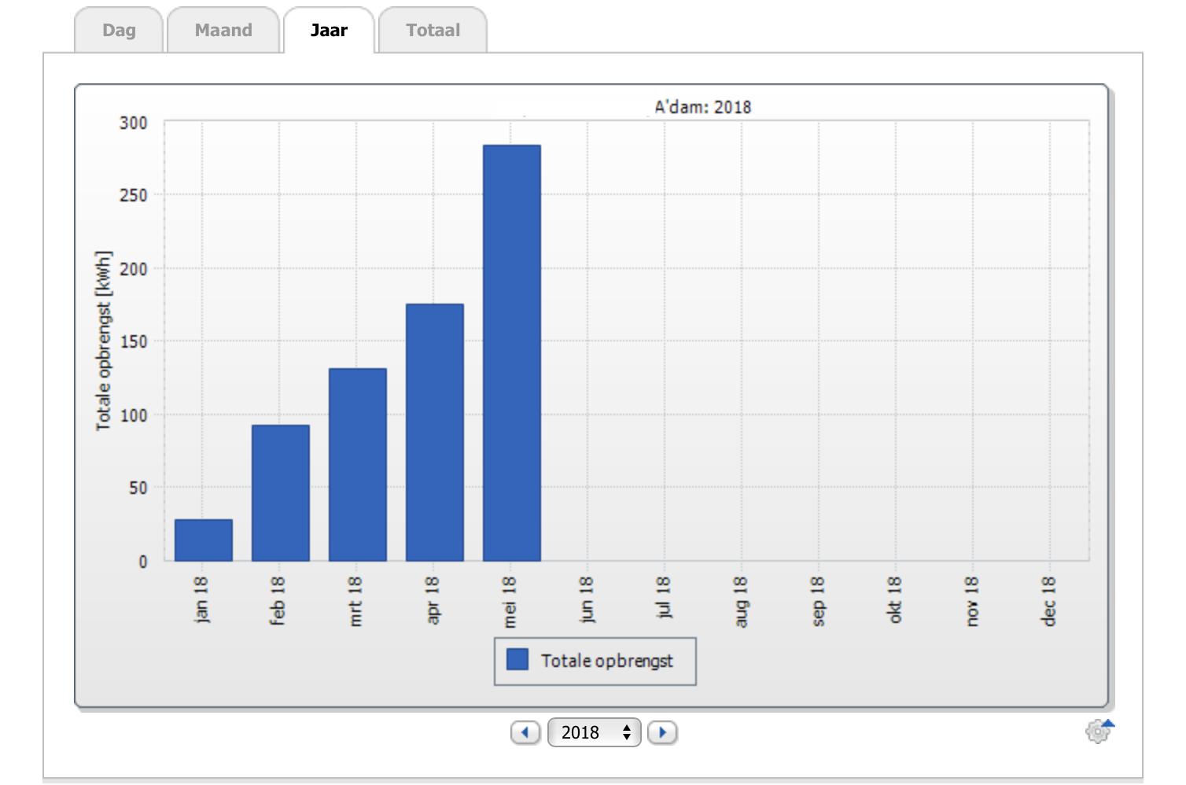Click the sep 18 axis label
The image size is (1186, 785).
point(817,601)
